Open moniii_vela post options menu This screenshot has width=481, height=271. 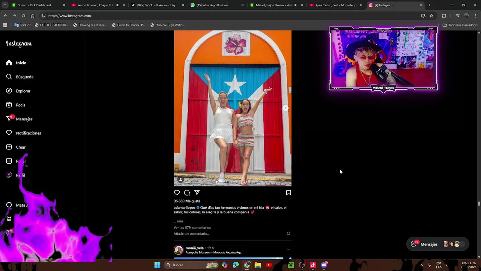(288, 250)
